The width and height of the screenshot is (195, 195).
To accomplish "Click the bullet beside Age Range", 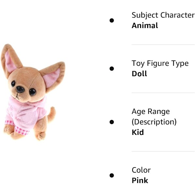I will pos(112,122).
